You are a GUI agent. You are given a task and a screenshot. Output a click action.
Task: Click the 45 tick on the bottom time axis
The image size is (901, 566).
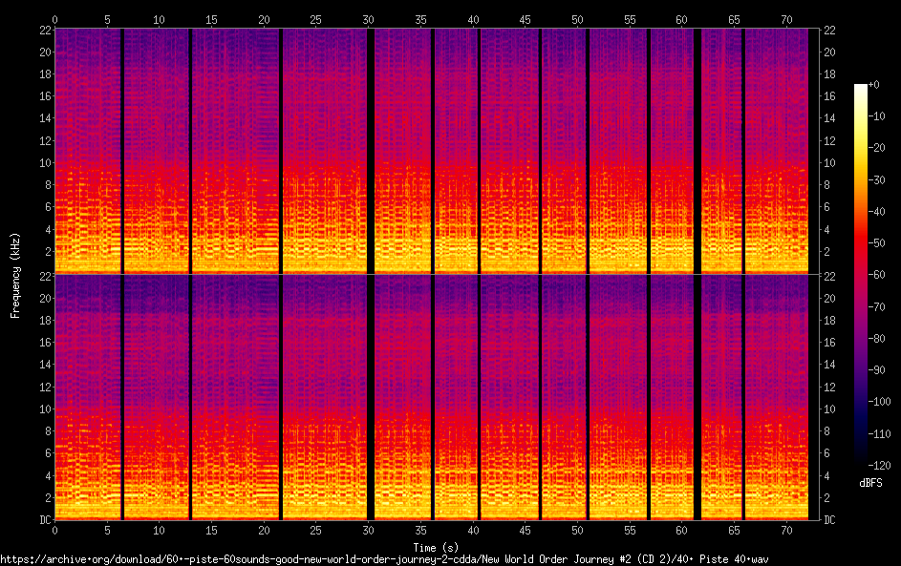tap(526, 531)
